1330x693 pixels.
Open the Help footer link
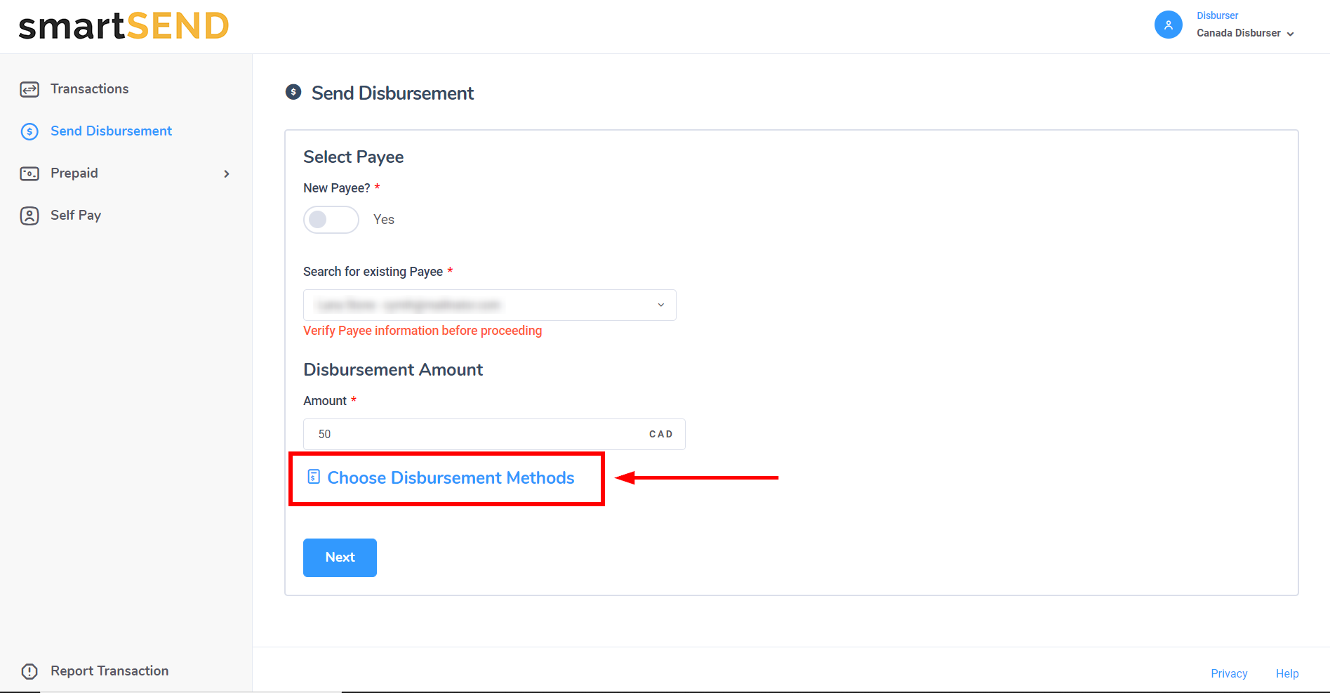coord(1286,673)
